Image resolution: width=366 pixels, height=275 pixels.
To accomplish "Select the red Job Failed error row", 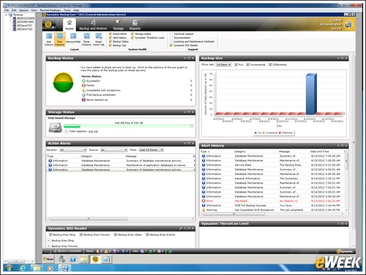I will [x=273, y=201].
